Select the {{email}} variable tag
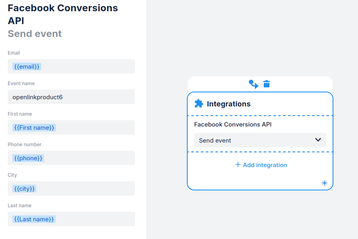Viewport: 358px width, 239px height. point(27,66)
